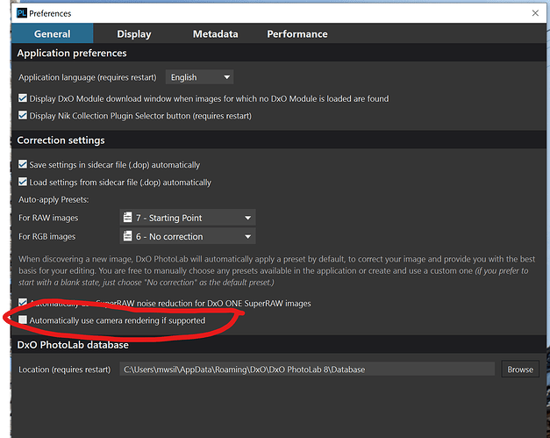Uncheck Load settings from sidecar file automatically
Screen dimensions: 550x438
click(23, 182)
